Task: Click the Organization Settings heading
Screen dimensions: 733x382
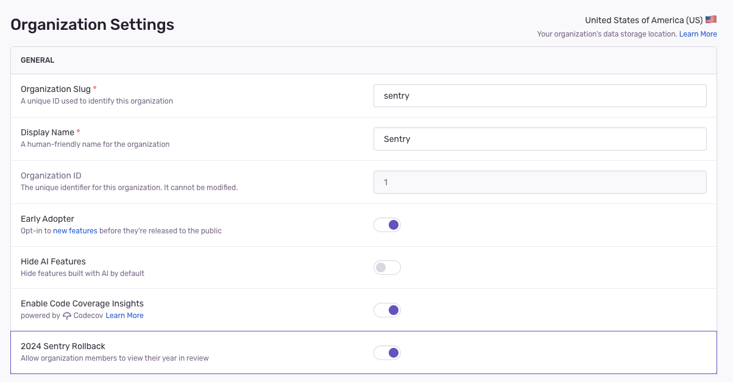Action: (93, 24)
